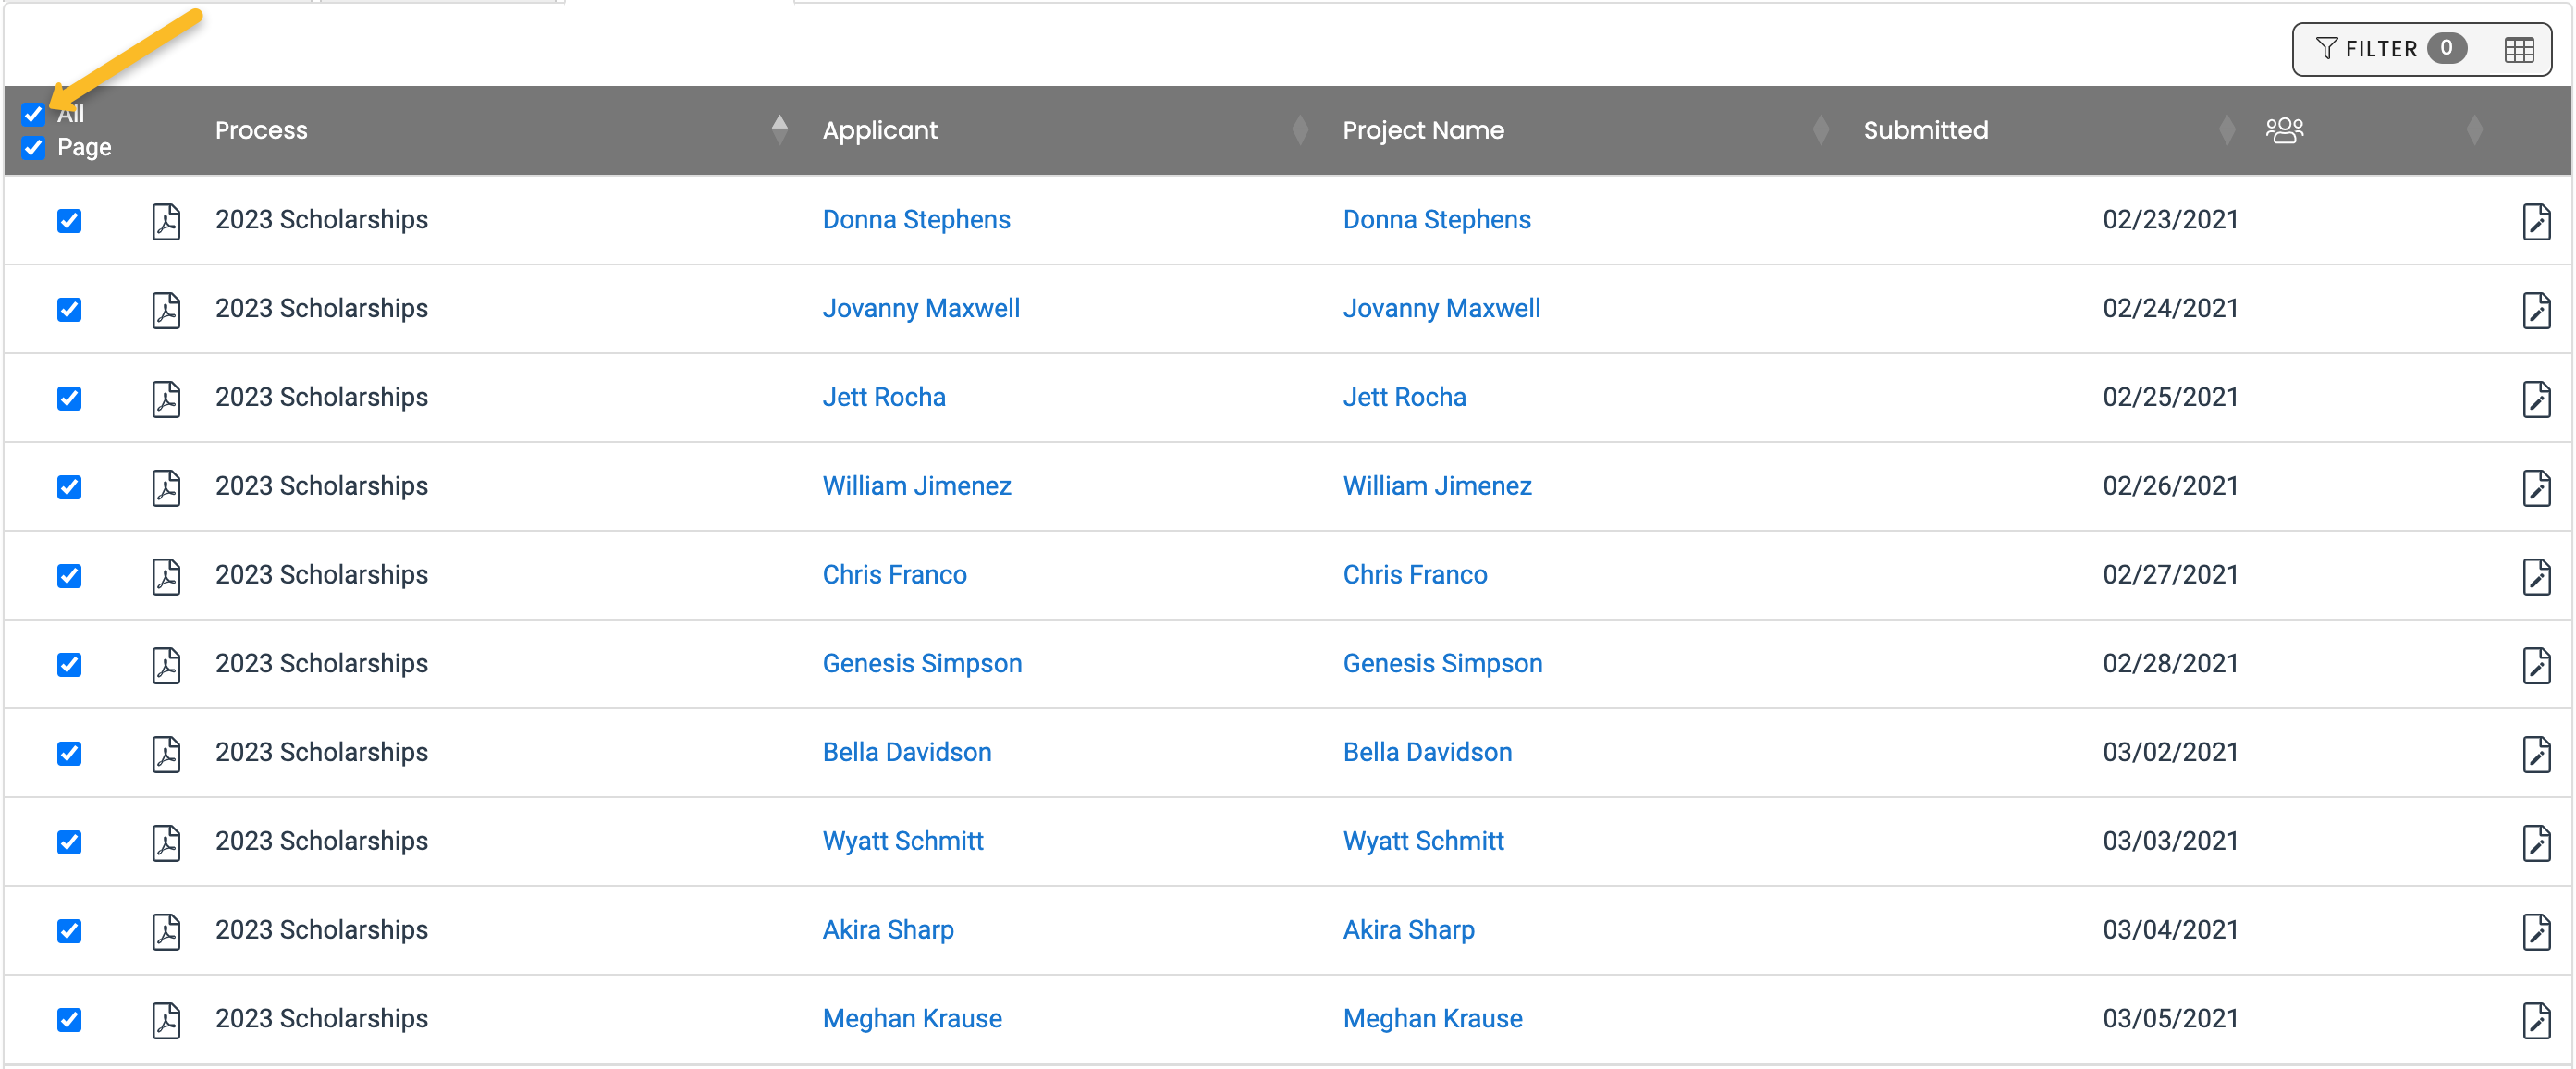Open applicant link Genesis Simpson
The height and width of the screenshot is (1069, 2576).
921,664
